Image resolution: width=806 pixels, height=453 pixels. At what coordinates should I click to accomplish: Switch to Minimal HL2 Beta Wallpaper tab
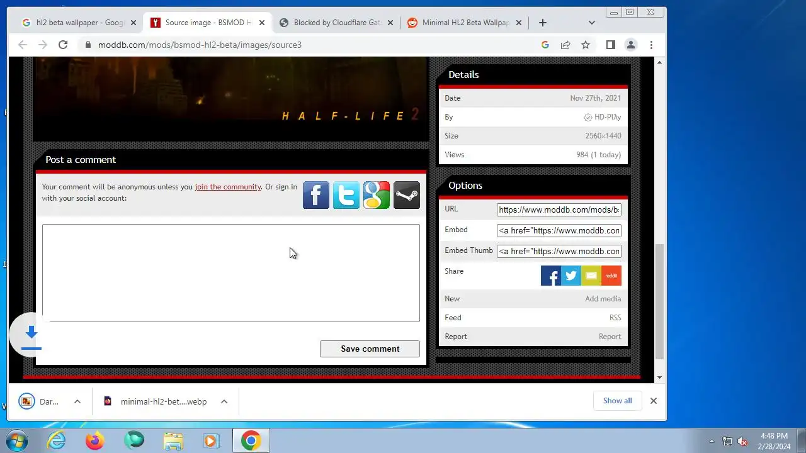465,23
